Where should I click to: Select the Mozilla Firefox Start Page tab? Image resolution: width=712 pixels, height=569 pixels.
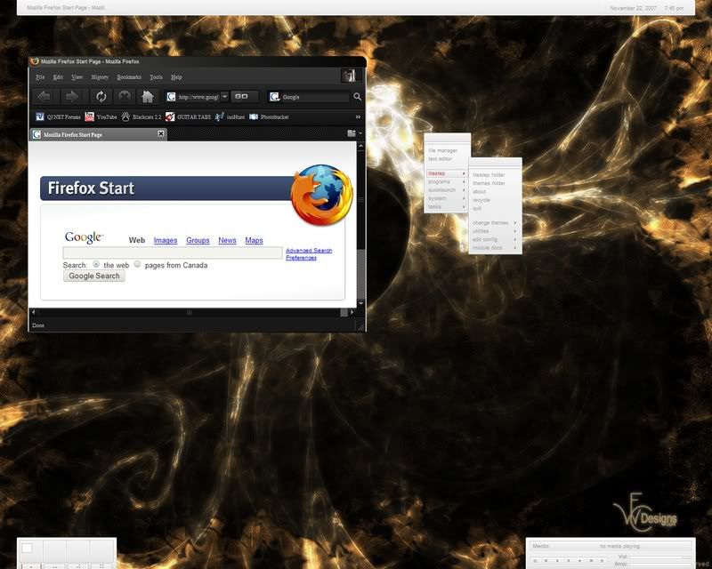click(98, 134)
